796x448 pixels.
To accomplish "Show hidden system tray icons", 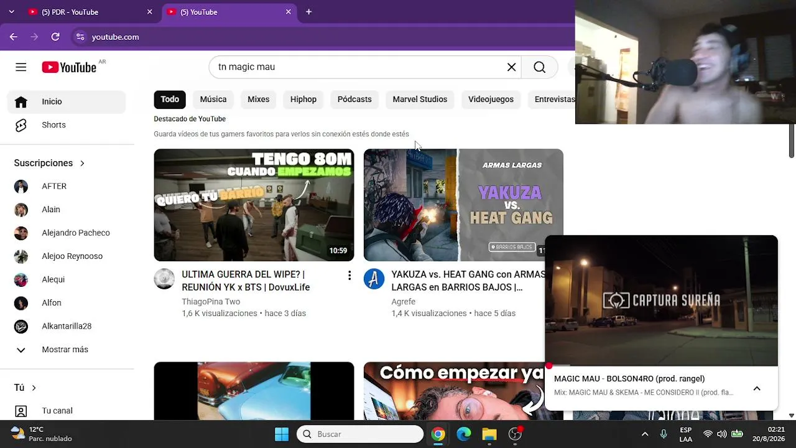I will pos(645,434).
